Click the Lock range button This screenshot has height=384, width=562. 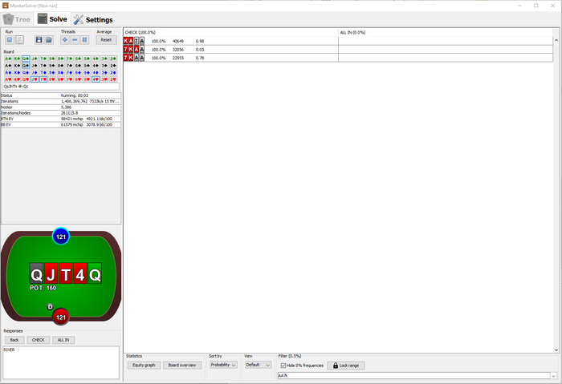pyautogui.click(x=346, y=366)
